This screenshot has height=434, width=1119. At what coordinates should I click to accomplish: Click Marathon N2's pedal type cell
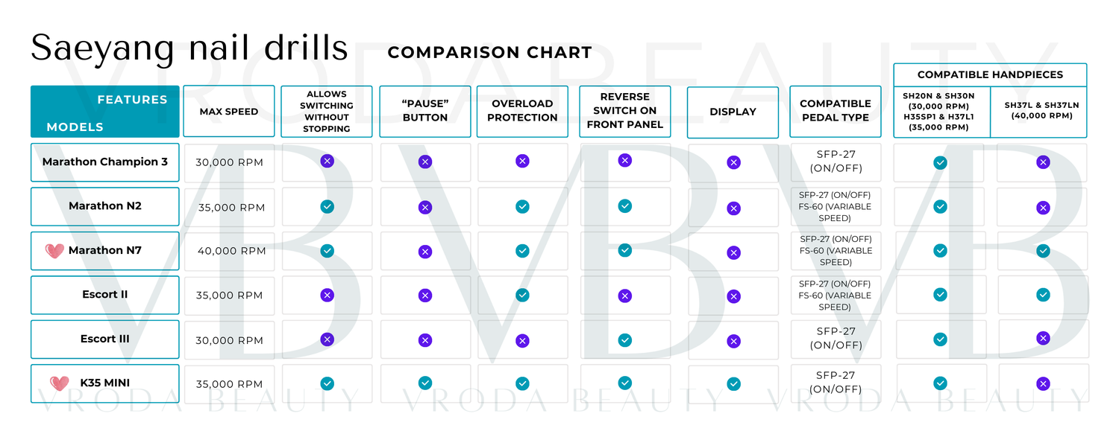coord(835,207)
